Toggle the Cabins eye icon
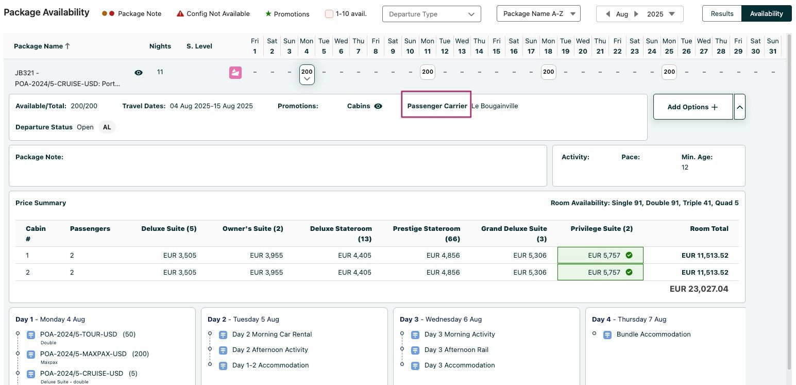Viewport: 796px width, 385px height. [x=378, y=106]
